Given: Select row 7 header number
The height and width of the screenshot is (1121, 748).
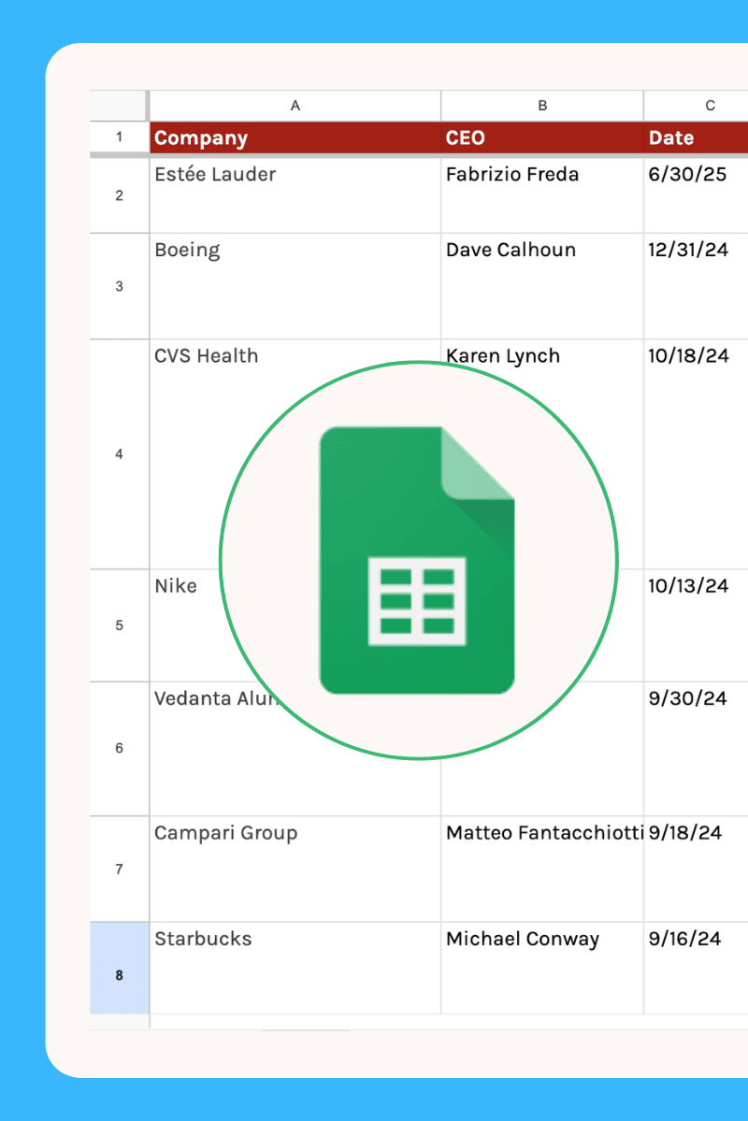Looking at the screenshot, I should 119,869.
